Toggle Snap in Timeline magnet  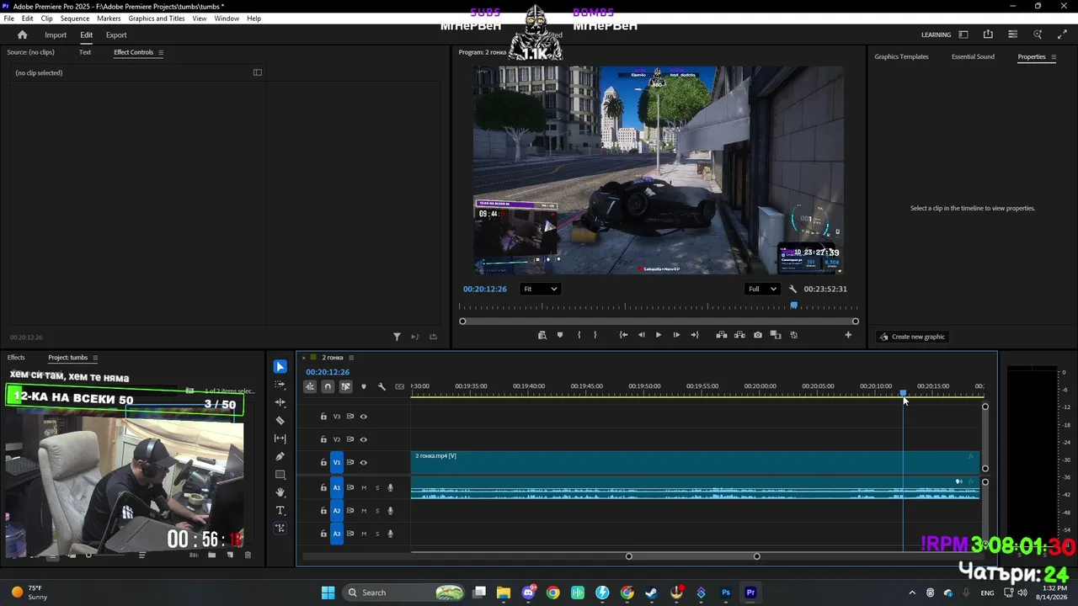[x=328, y=386]
